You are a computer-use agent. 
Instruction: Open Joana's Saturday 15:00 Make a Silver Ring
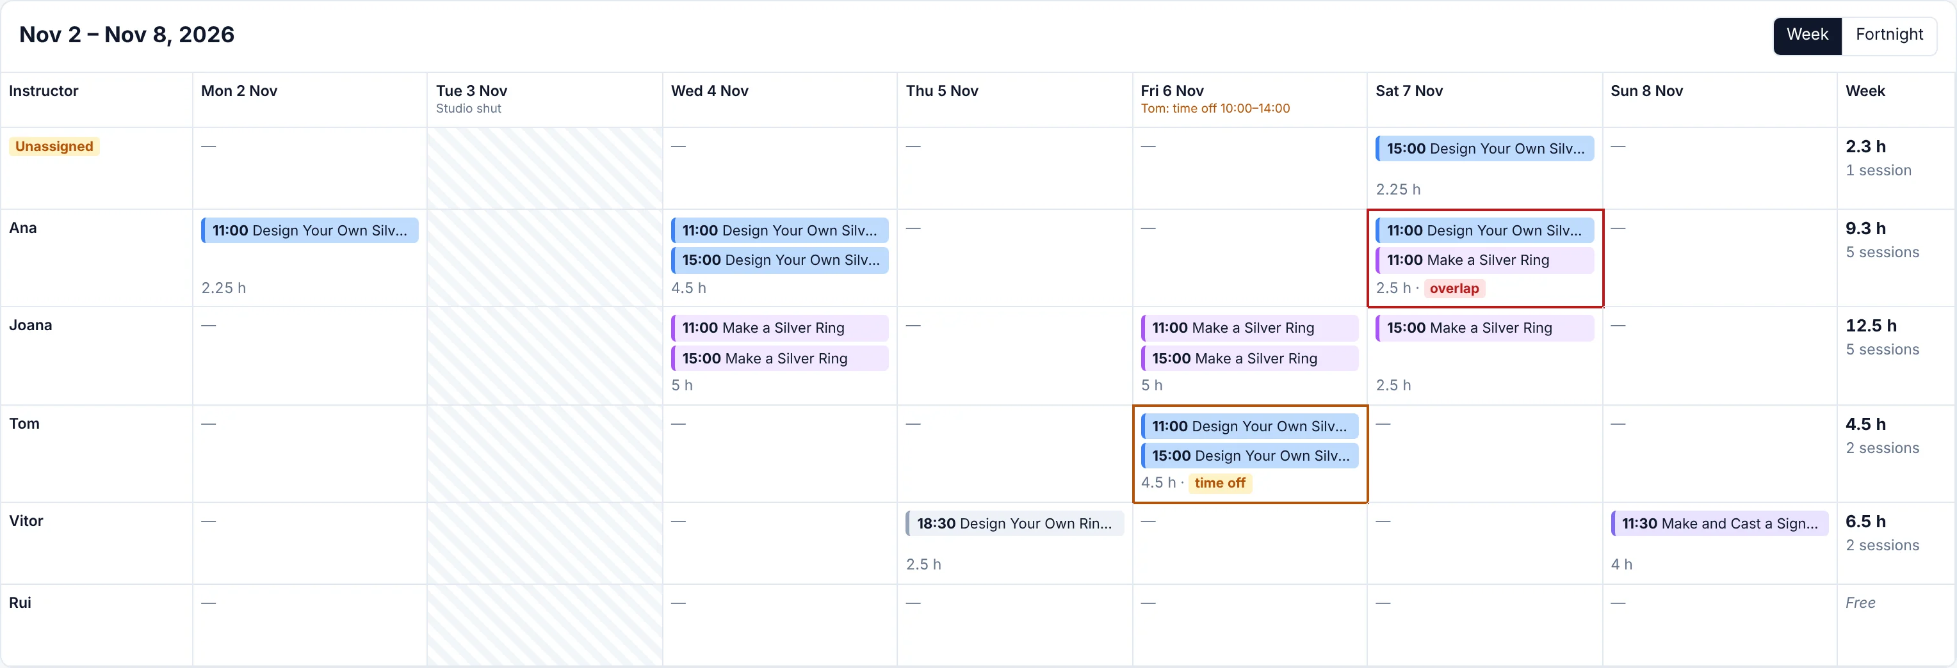click(1484, 328)
